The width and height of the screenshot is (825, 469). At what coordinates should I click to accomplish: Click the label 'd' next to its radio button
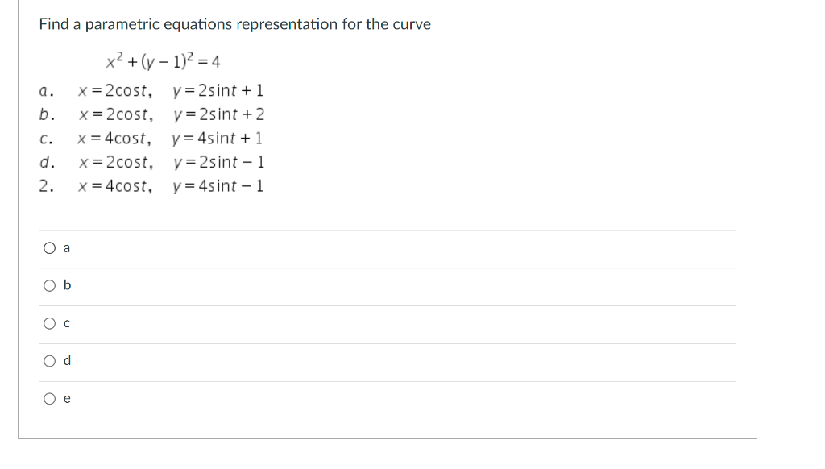point(65,361)
